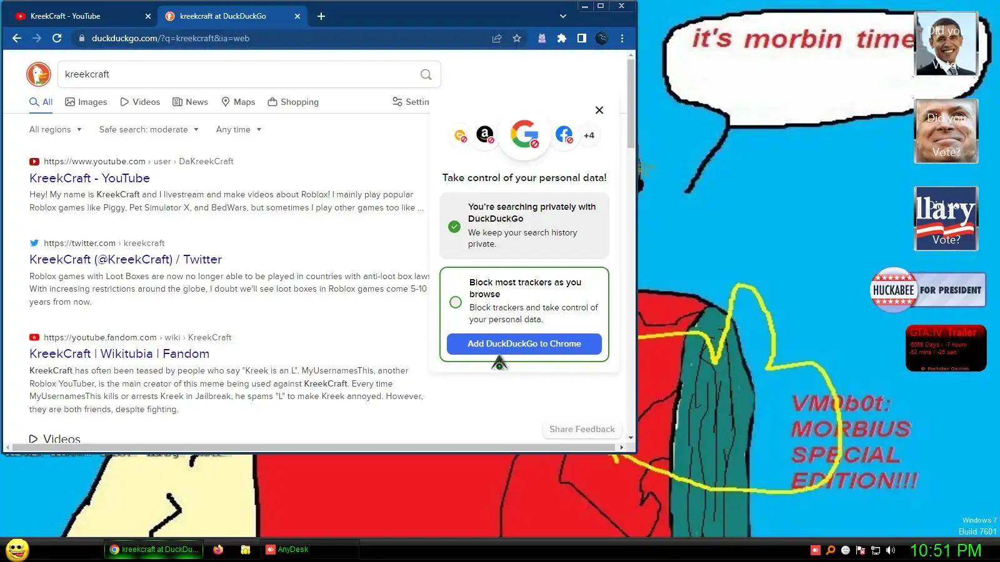Viewport: 1000px width, 562px height.
Task: Click the 10:51 PM taskbar clock
Action: coord(945,550)
